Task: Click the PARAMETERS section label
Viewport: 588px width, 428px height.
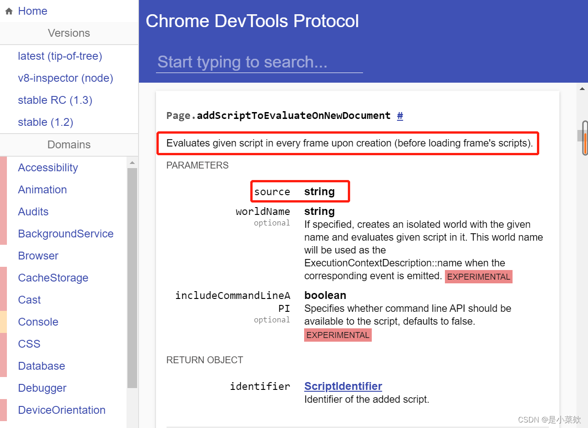Action: (197, 165)
